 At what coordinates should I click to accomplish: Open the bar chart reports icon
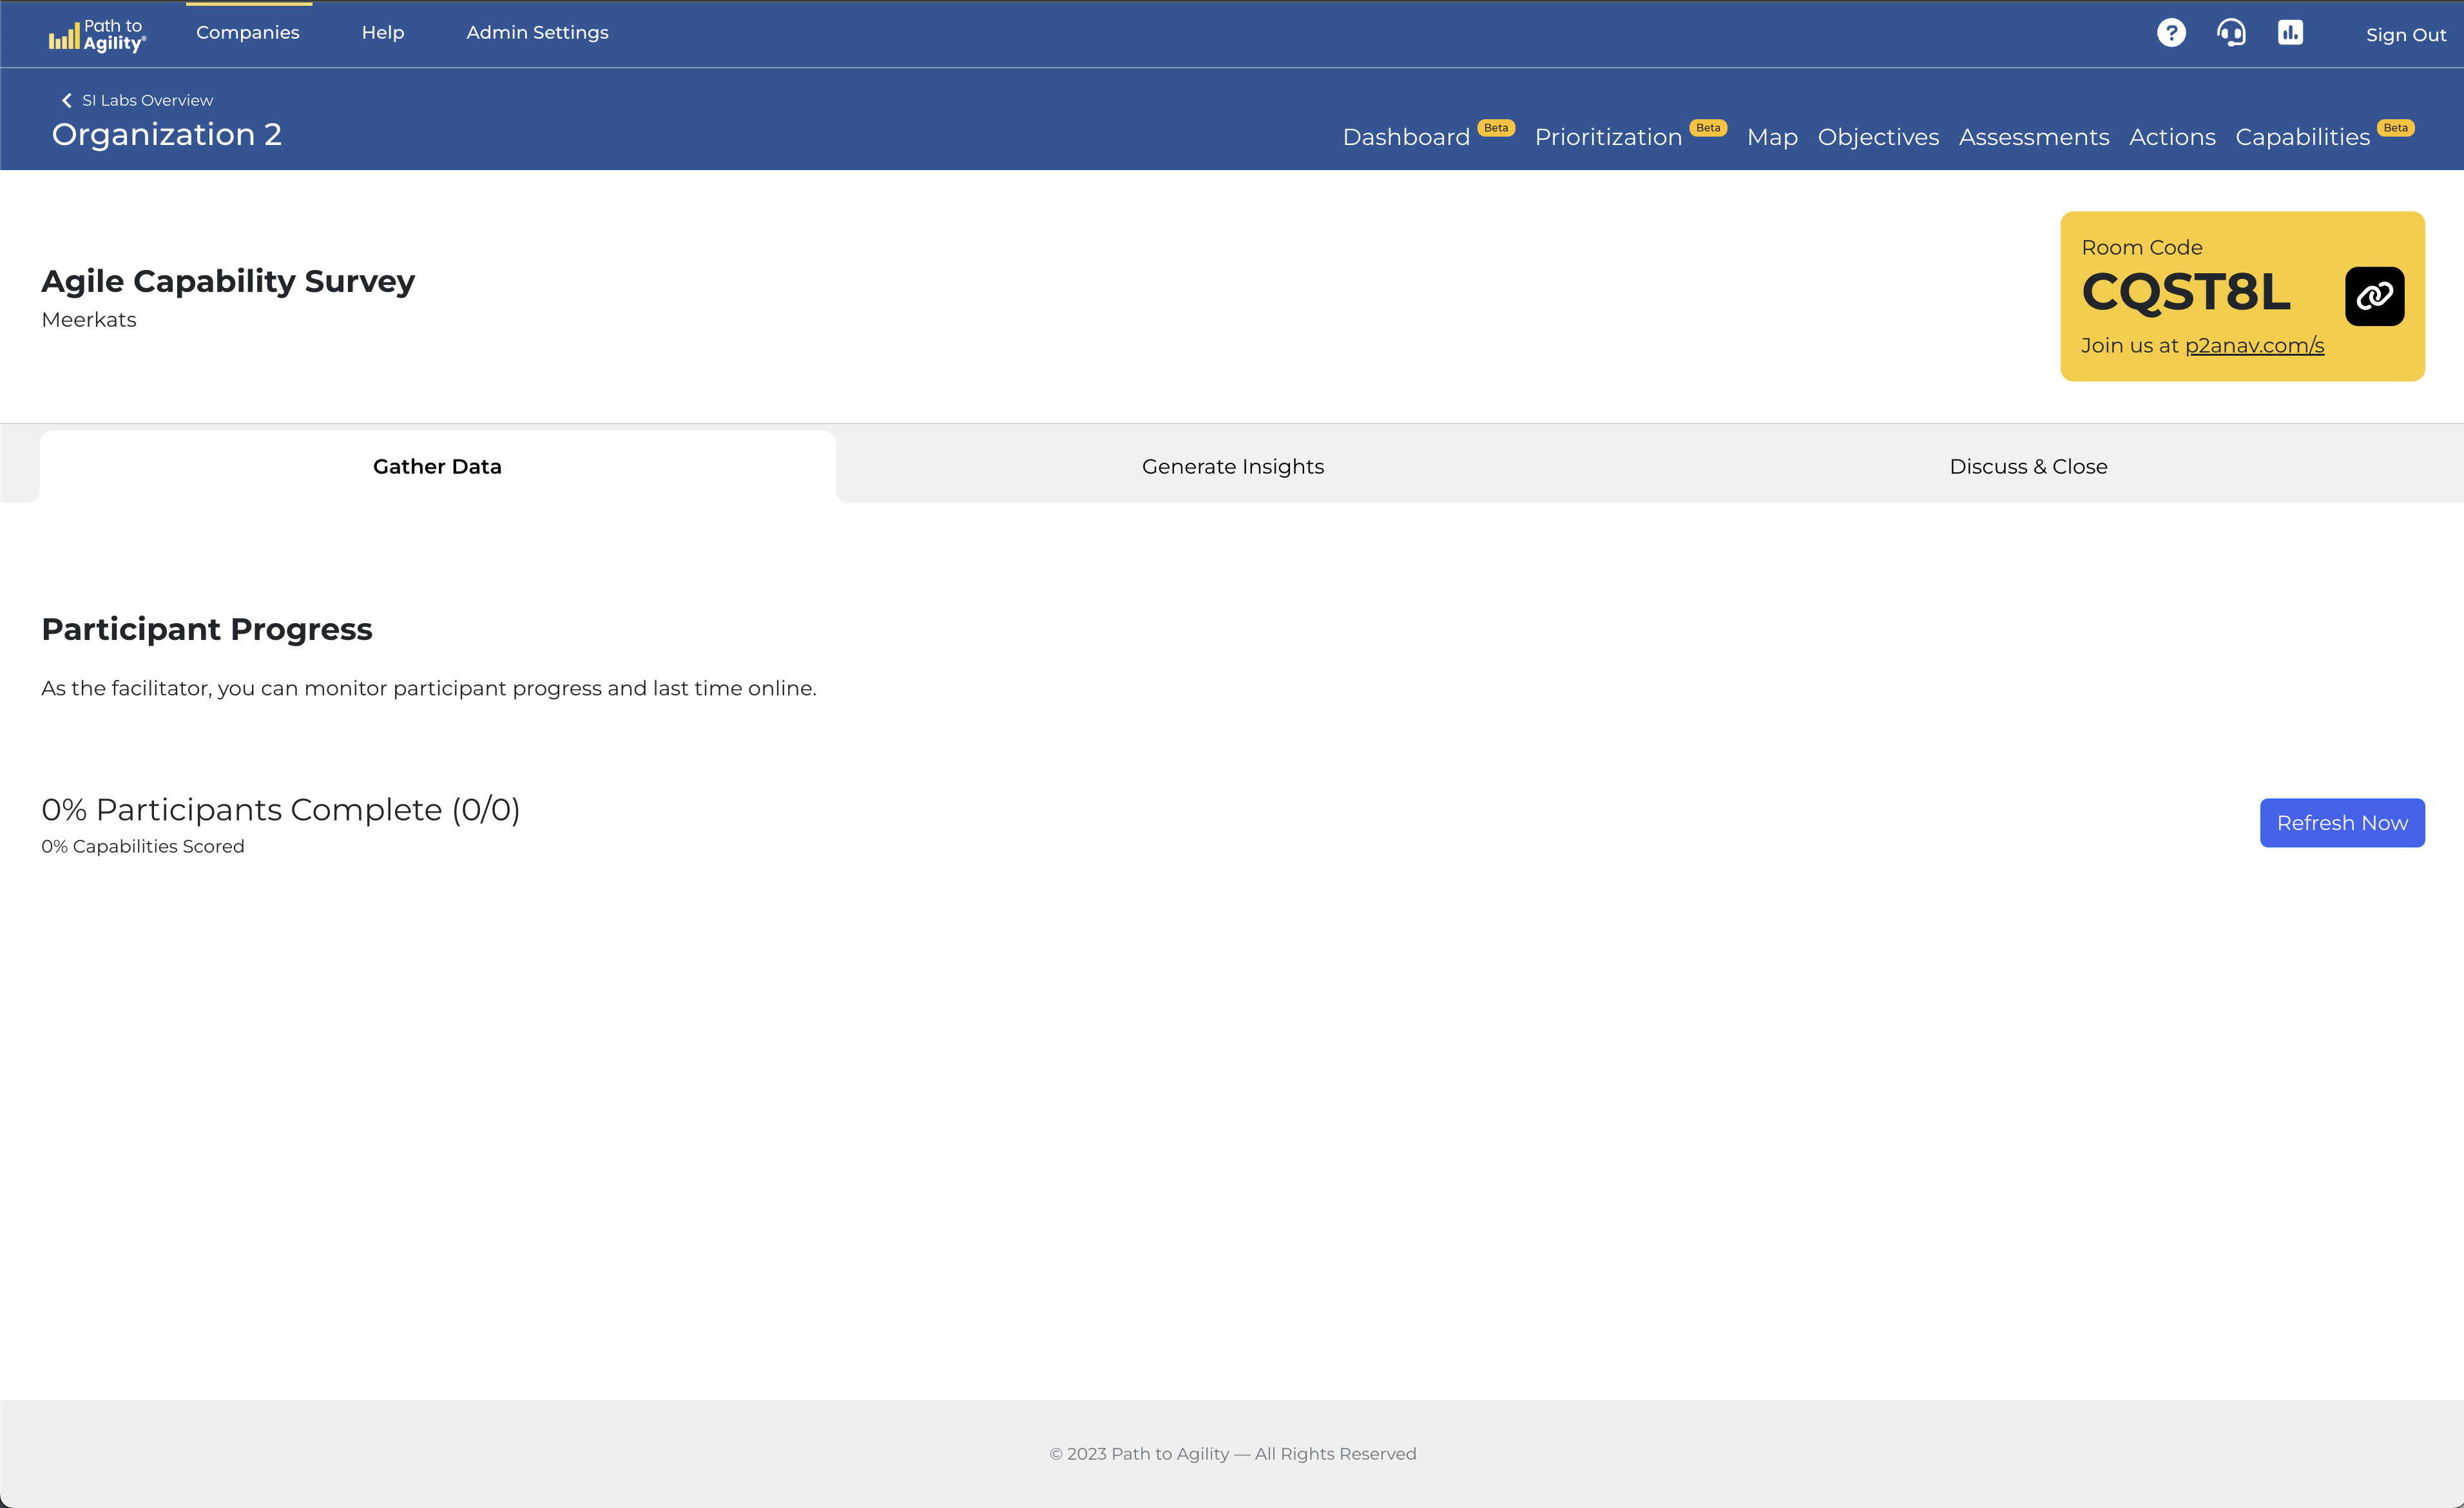pos(2290,33)
